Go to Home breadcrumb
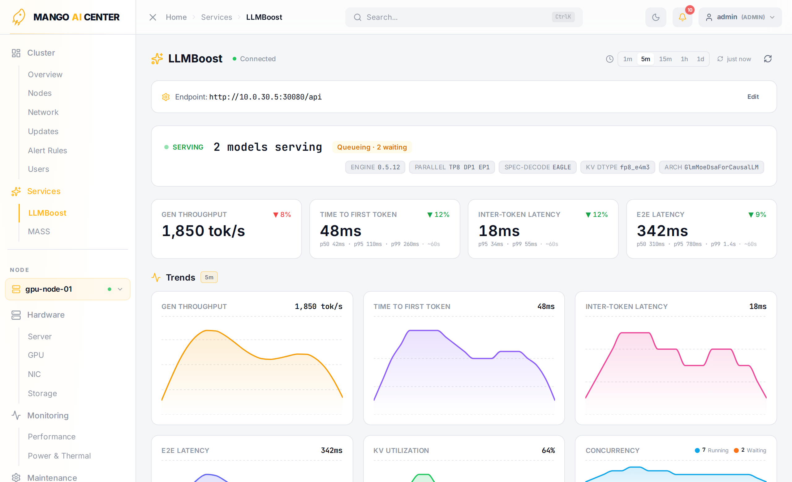This screenshot has width=792, height=482. [176, 17]
